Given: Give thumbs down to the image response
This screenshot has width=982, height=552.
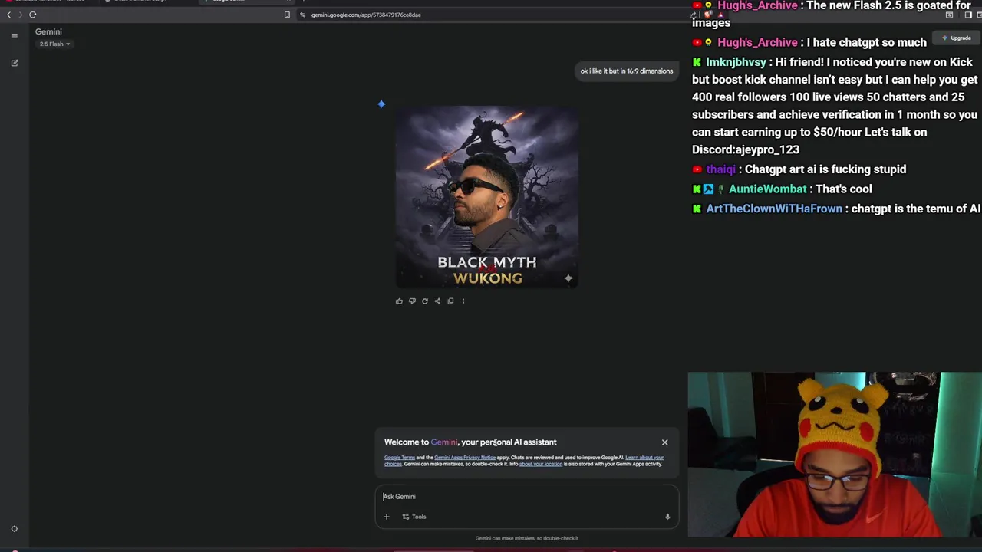Looking at the screenshot, I should pyautogui.click(x=412, y=301).
